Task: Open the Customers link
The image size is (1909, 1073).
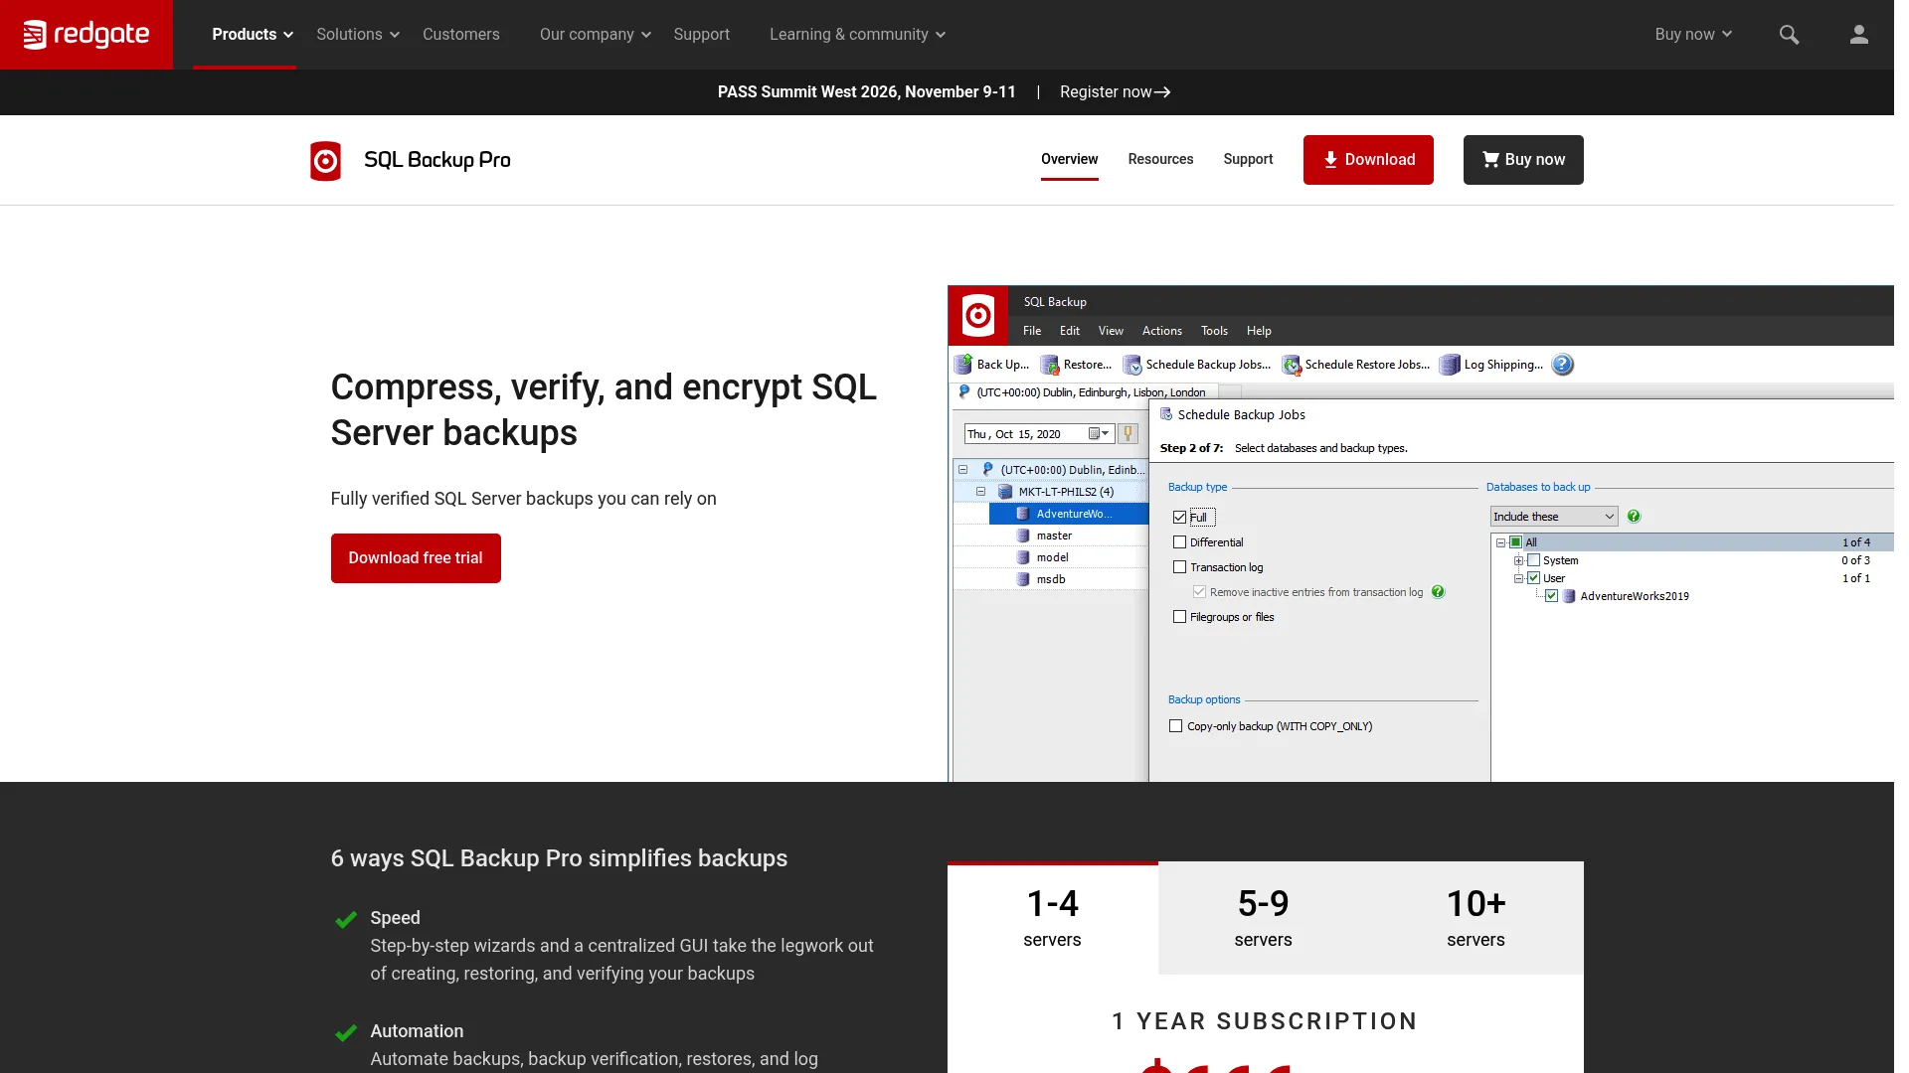Action: 461,35
